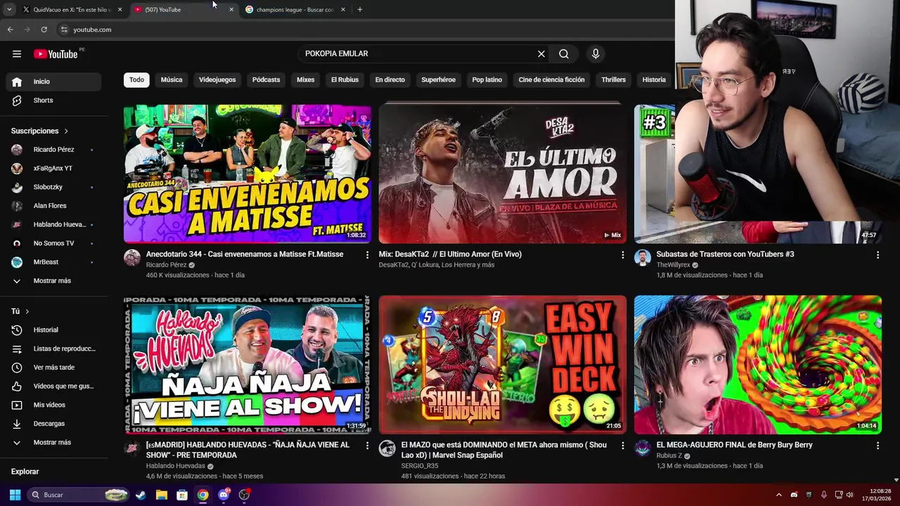The image size is (900, 506).
Task: Select the Todo filter chip
Action: coord(136,80)
